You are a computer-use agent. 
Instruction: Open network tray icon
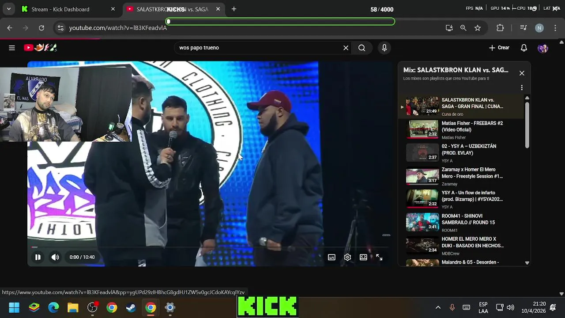pos(500,307)
